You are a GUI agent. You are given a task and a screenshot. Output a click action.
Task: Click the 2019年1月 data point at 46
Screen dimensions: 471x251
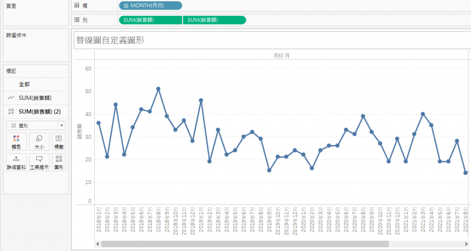(x=201, y=100)
